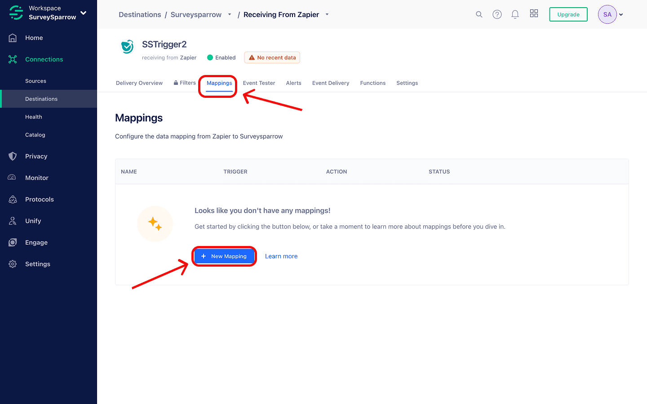Click the Monitor gauge icon

13,178
